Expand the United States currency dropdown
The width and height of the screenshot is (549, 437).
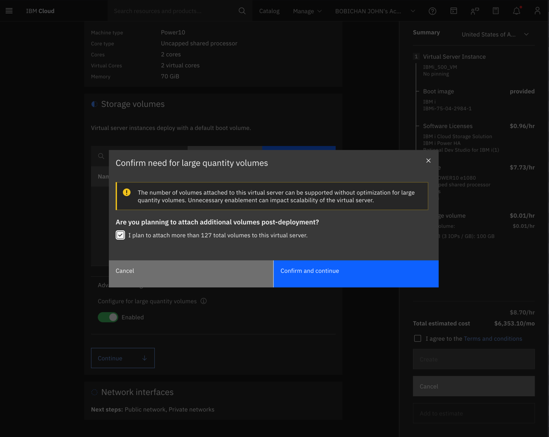coord(495,34)
